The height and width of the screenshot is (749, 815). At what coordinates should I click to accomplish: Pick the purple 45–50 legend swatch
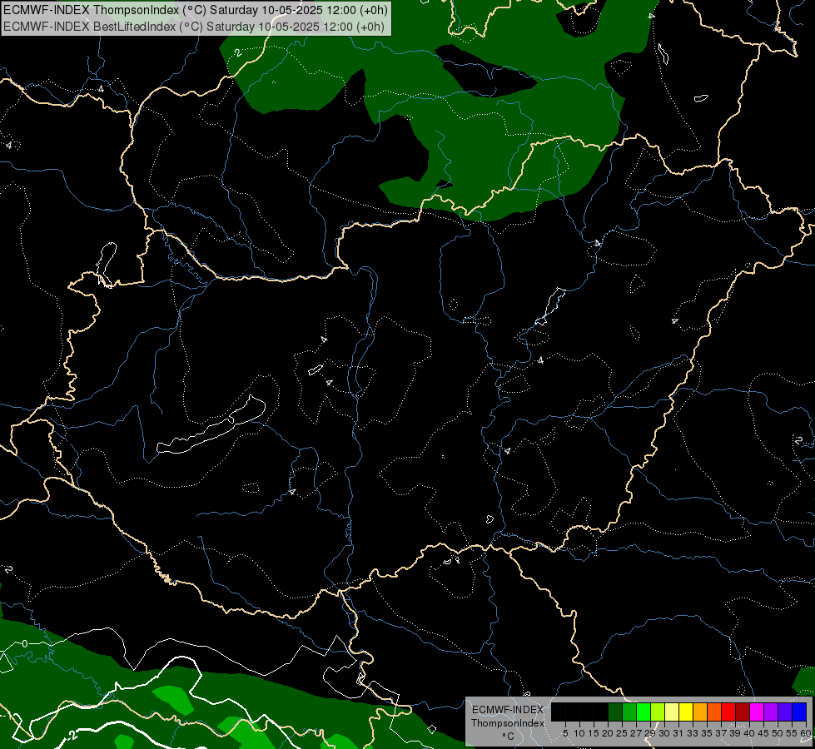coord(771,712)
